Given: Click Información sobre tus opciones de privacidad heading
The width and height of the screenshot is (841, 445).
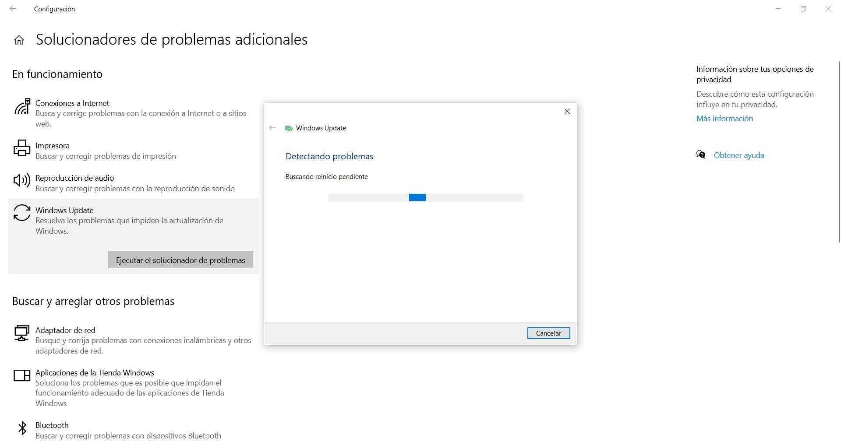Looking at the screenshot, I should point(755,74).
